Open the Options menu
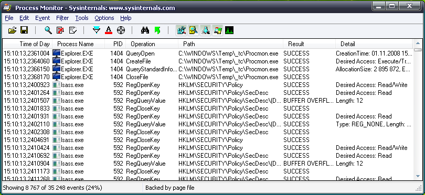 tap(104, 18)
